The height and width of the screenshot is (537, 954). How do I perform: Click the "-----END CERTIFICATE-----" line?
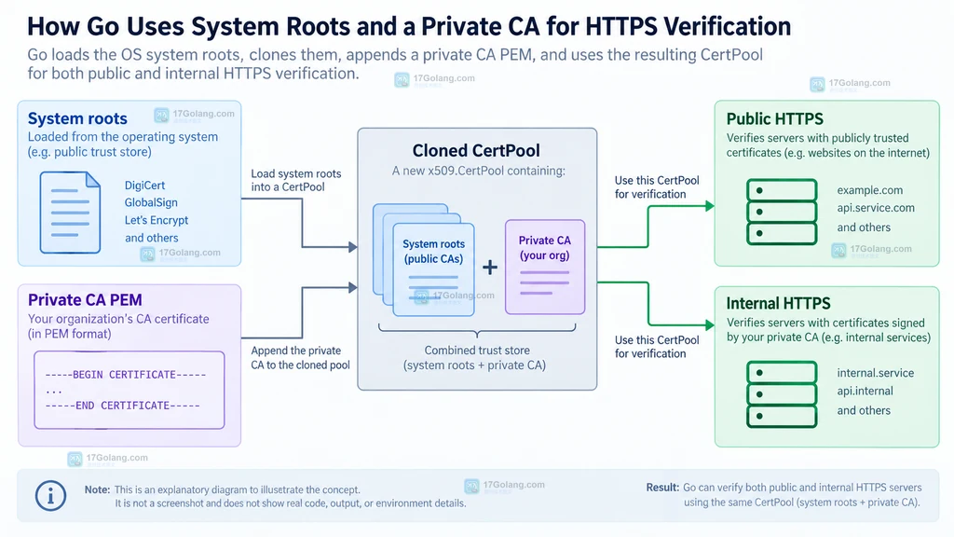click(x=122, y=406)
